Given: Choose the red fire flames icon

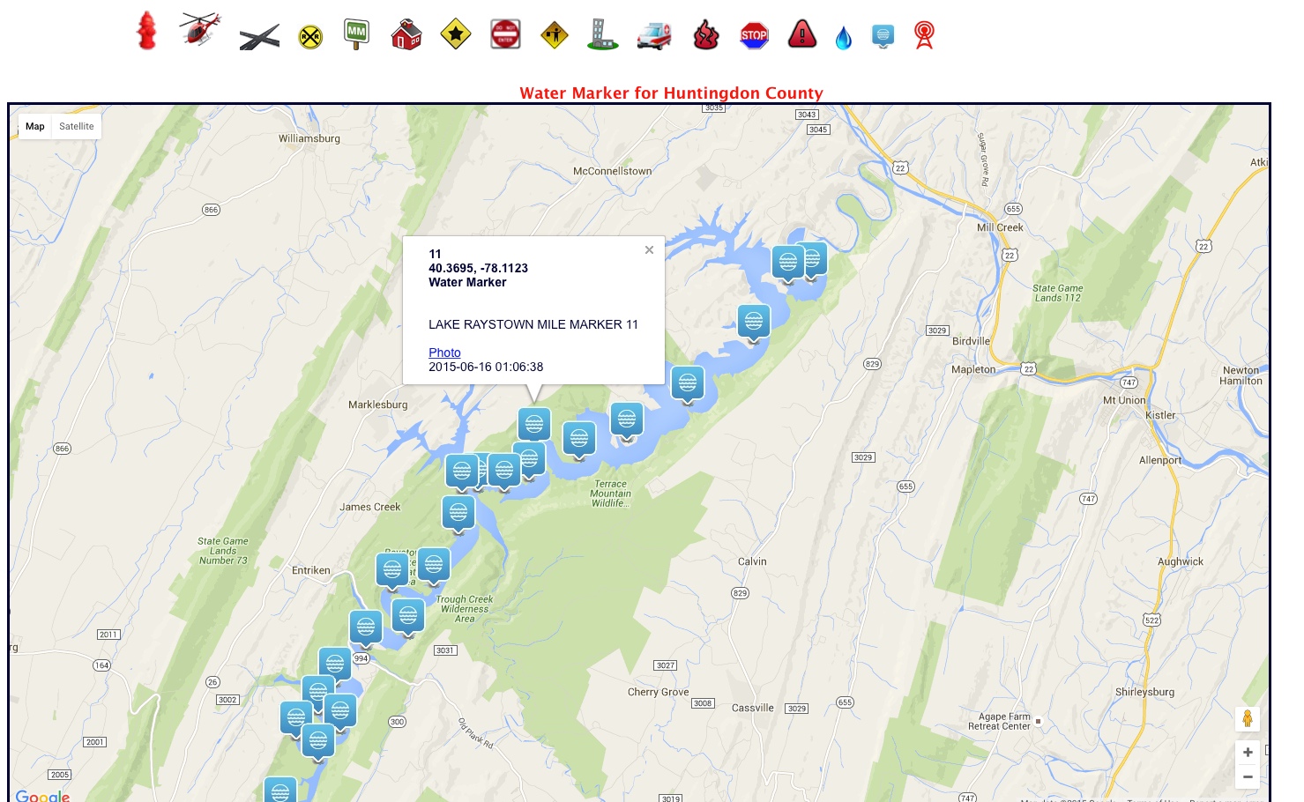Looking at the screenshot, I should click(x=705, y=35).
